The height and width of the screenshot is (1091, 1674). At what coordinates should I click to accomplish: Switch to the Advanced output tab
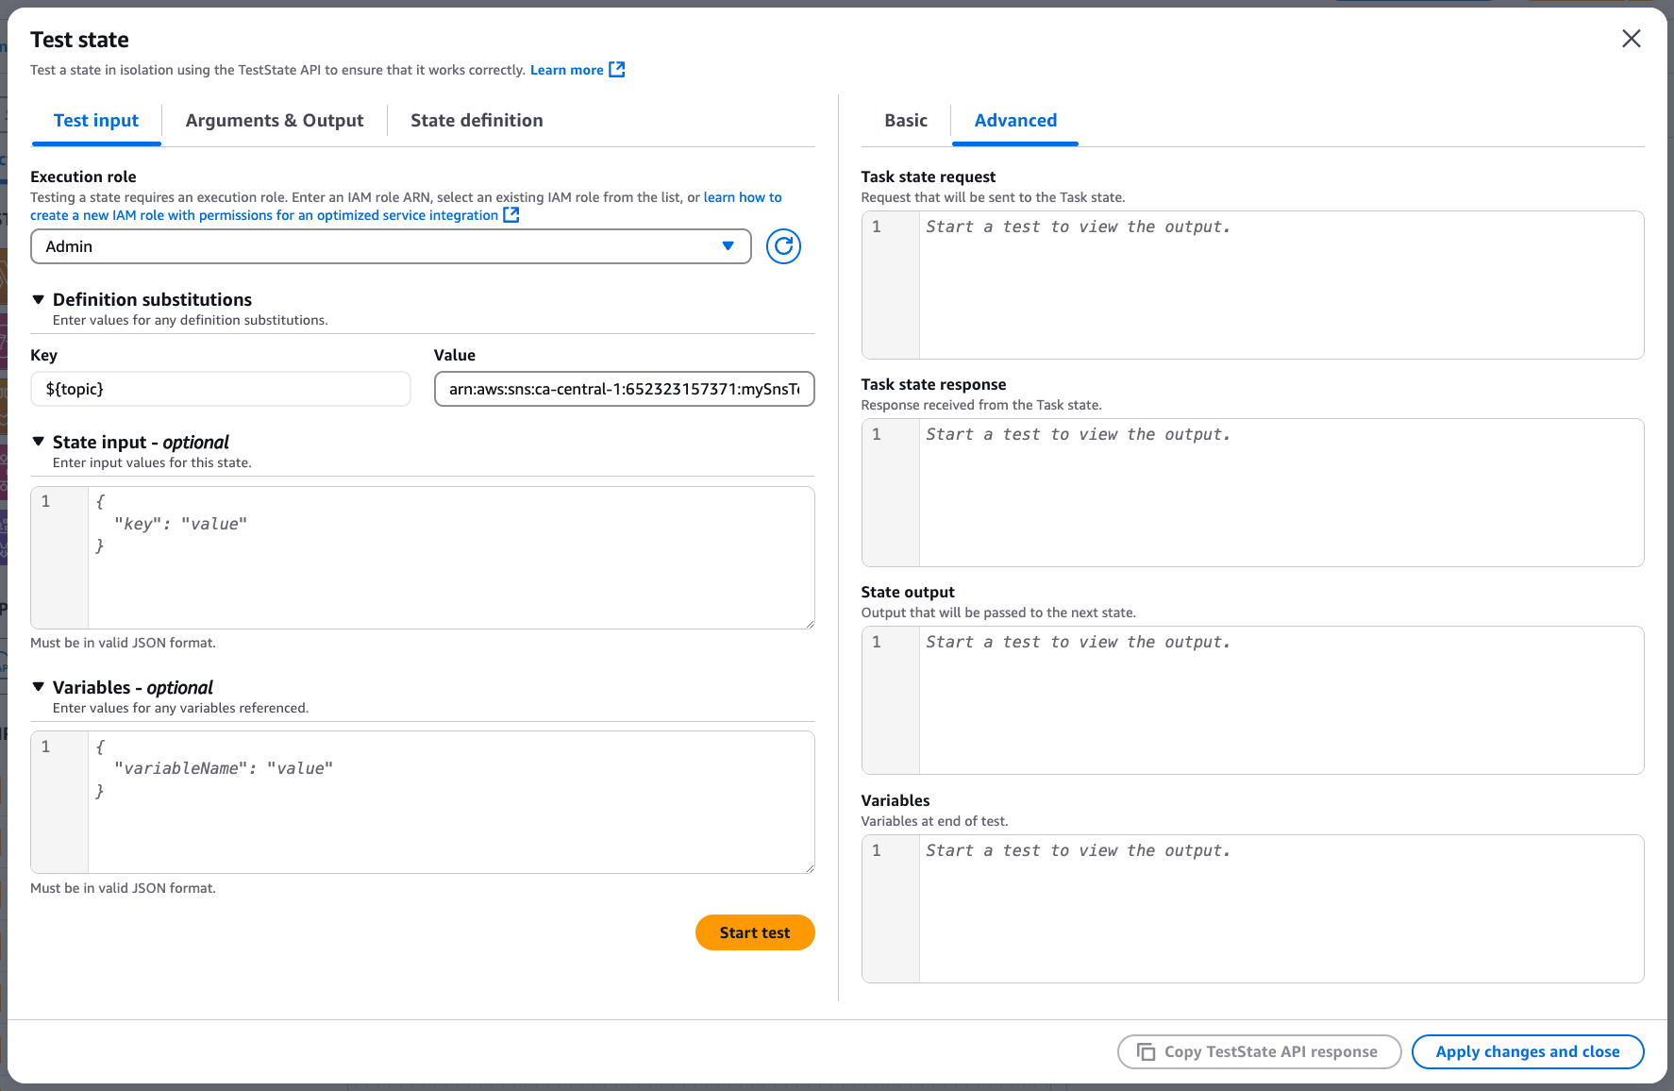pos(1015,120)
